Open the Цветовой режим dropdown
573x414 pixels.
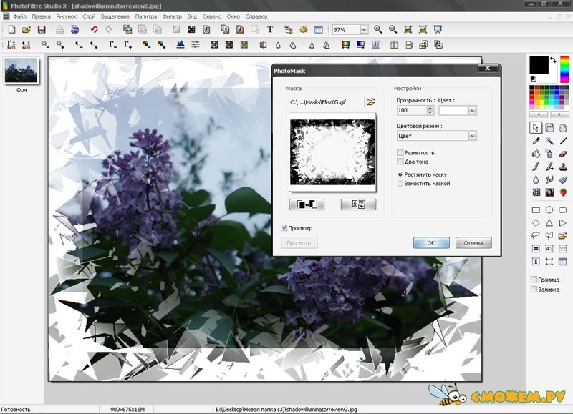coord(472,136)
